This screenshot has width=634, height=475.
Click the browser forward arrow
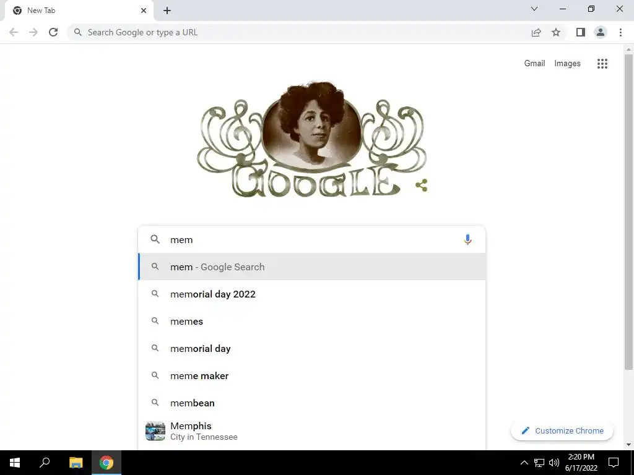tap(33, 32)
